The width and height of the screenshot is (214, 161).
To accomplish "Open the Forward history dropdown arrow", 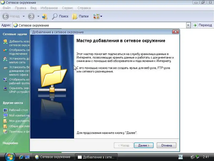I will (38, 16).
